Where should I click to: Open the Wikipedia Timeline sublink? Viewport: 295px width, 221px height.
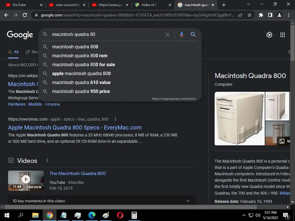click(52, 104)
